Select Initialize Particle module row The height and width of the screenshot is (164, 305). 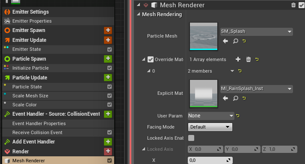tap(58, 68)
